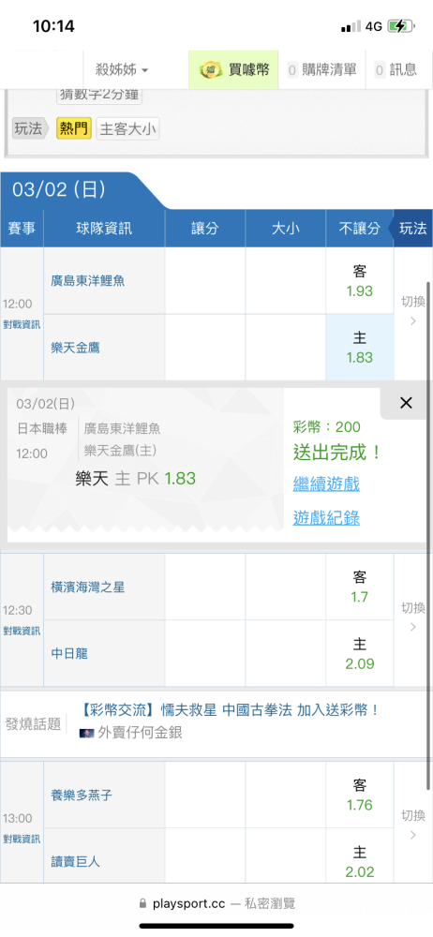Open 對戰資訊 for the 12:30 game
Image resolution: width=433 pixels, height=937 pixels.
pyautogui.click(x=22, y=631)
